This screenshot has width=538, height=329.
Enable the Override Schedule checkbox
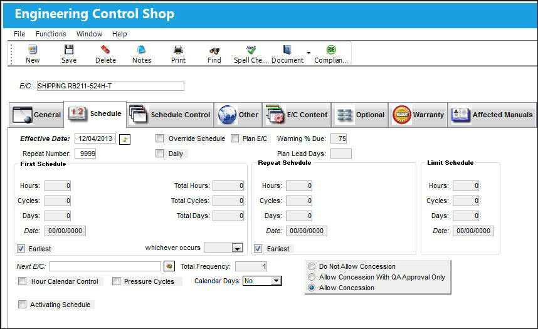tap(159, 138)
